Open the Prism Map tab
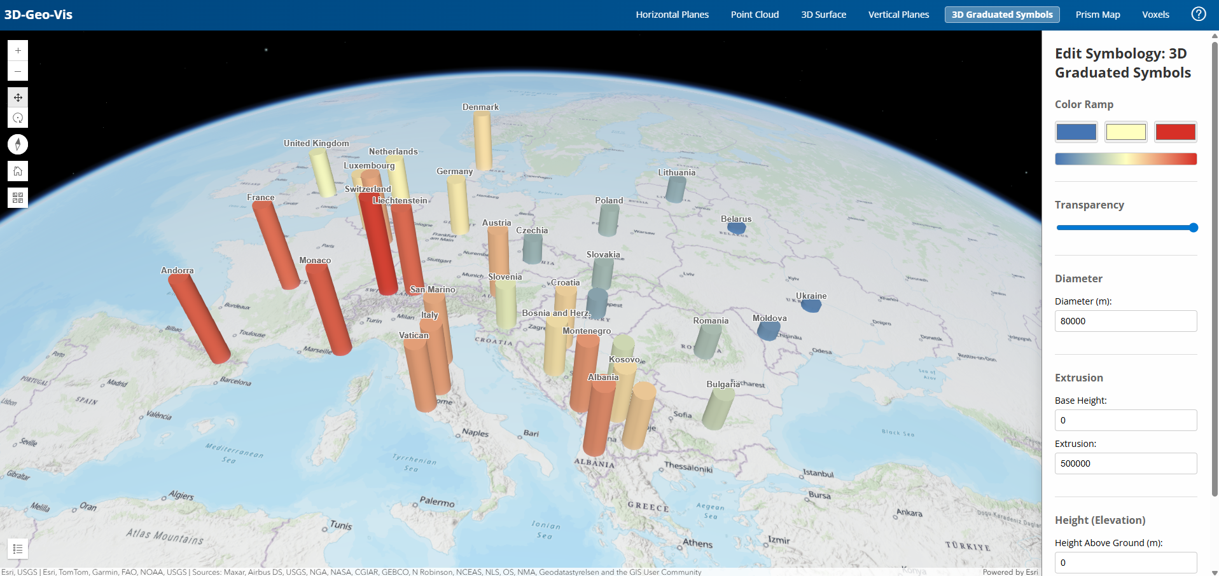Image resolution: width=1219 pixels, height=576 pixels. tap(1097, 15)
